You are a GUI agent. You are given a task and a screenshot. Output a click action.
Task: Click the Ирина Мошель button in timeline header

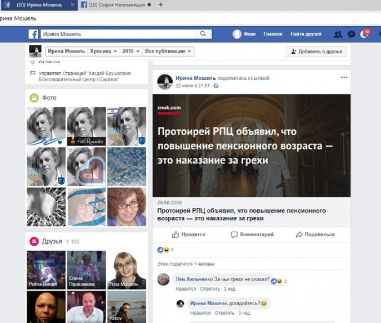point(66,51)
